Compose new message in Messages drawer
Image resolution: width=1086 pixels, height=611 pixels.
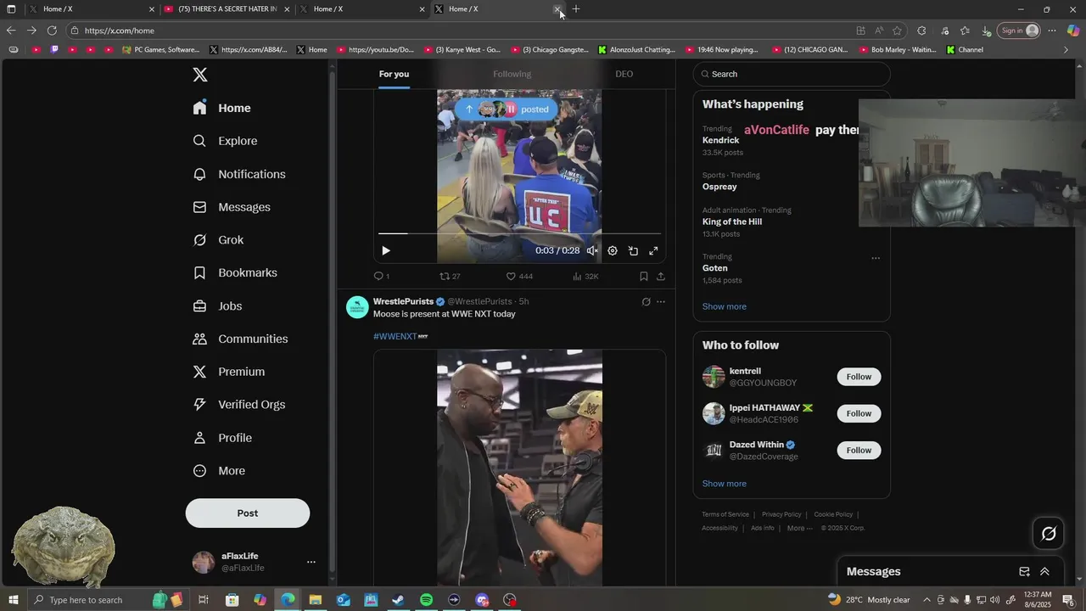point(1024,572)
